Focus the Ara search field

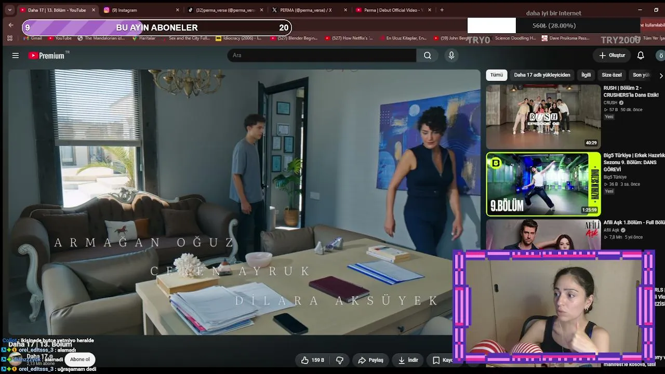[322, 56]
